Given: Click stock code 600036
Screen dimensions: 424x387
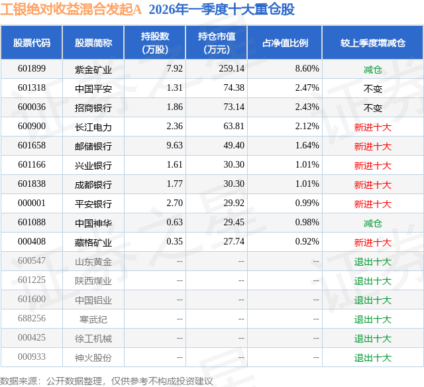Looking at the screenshot, I should point(32,107).
